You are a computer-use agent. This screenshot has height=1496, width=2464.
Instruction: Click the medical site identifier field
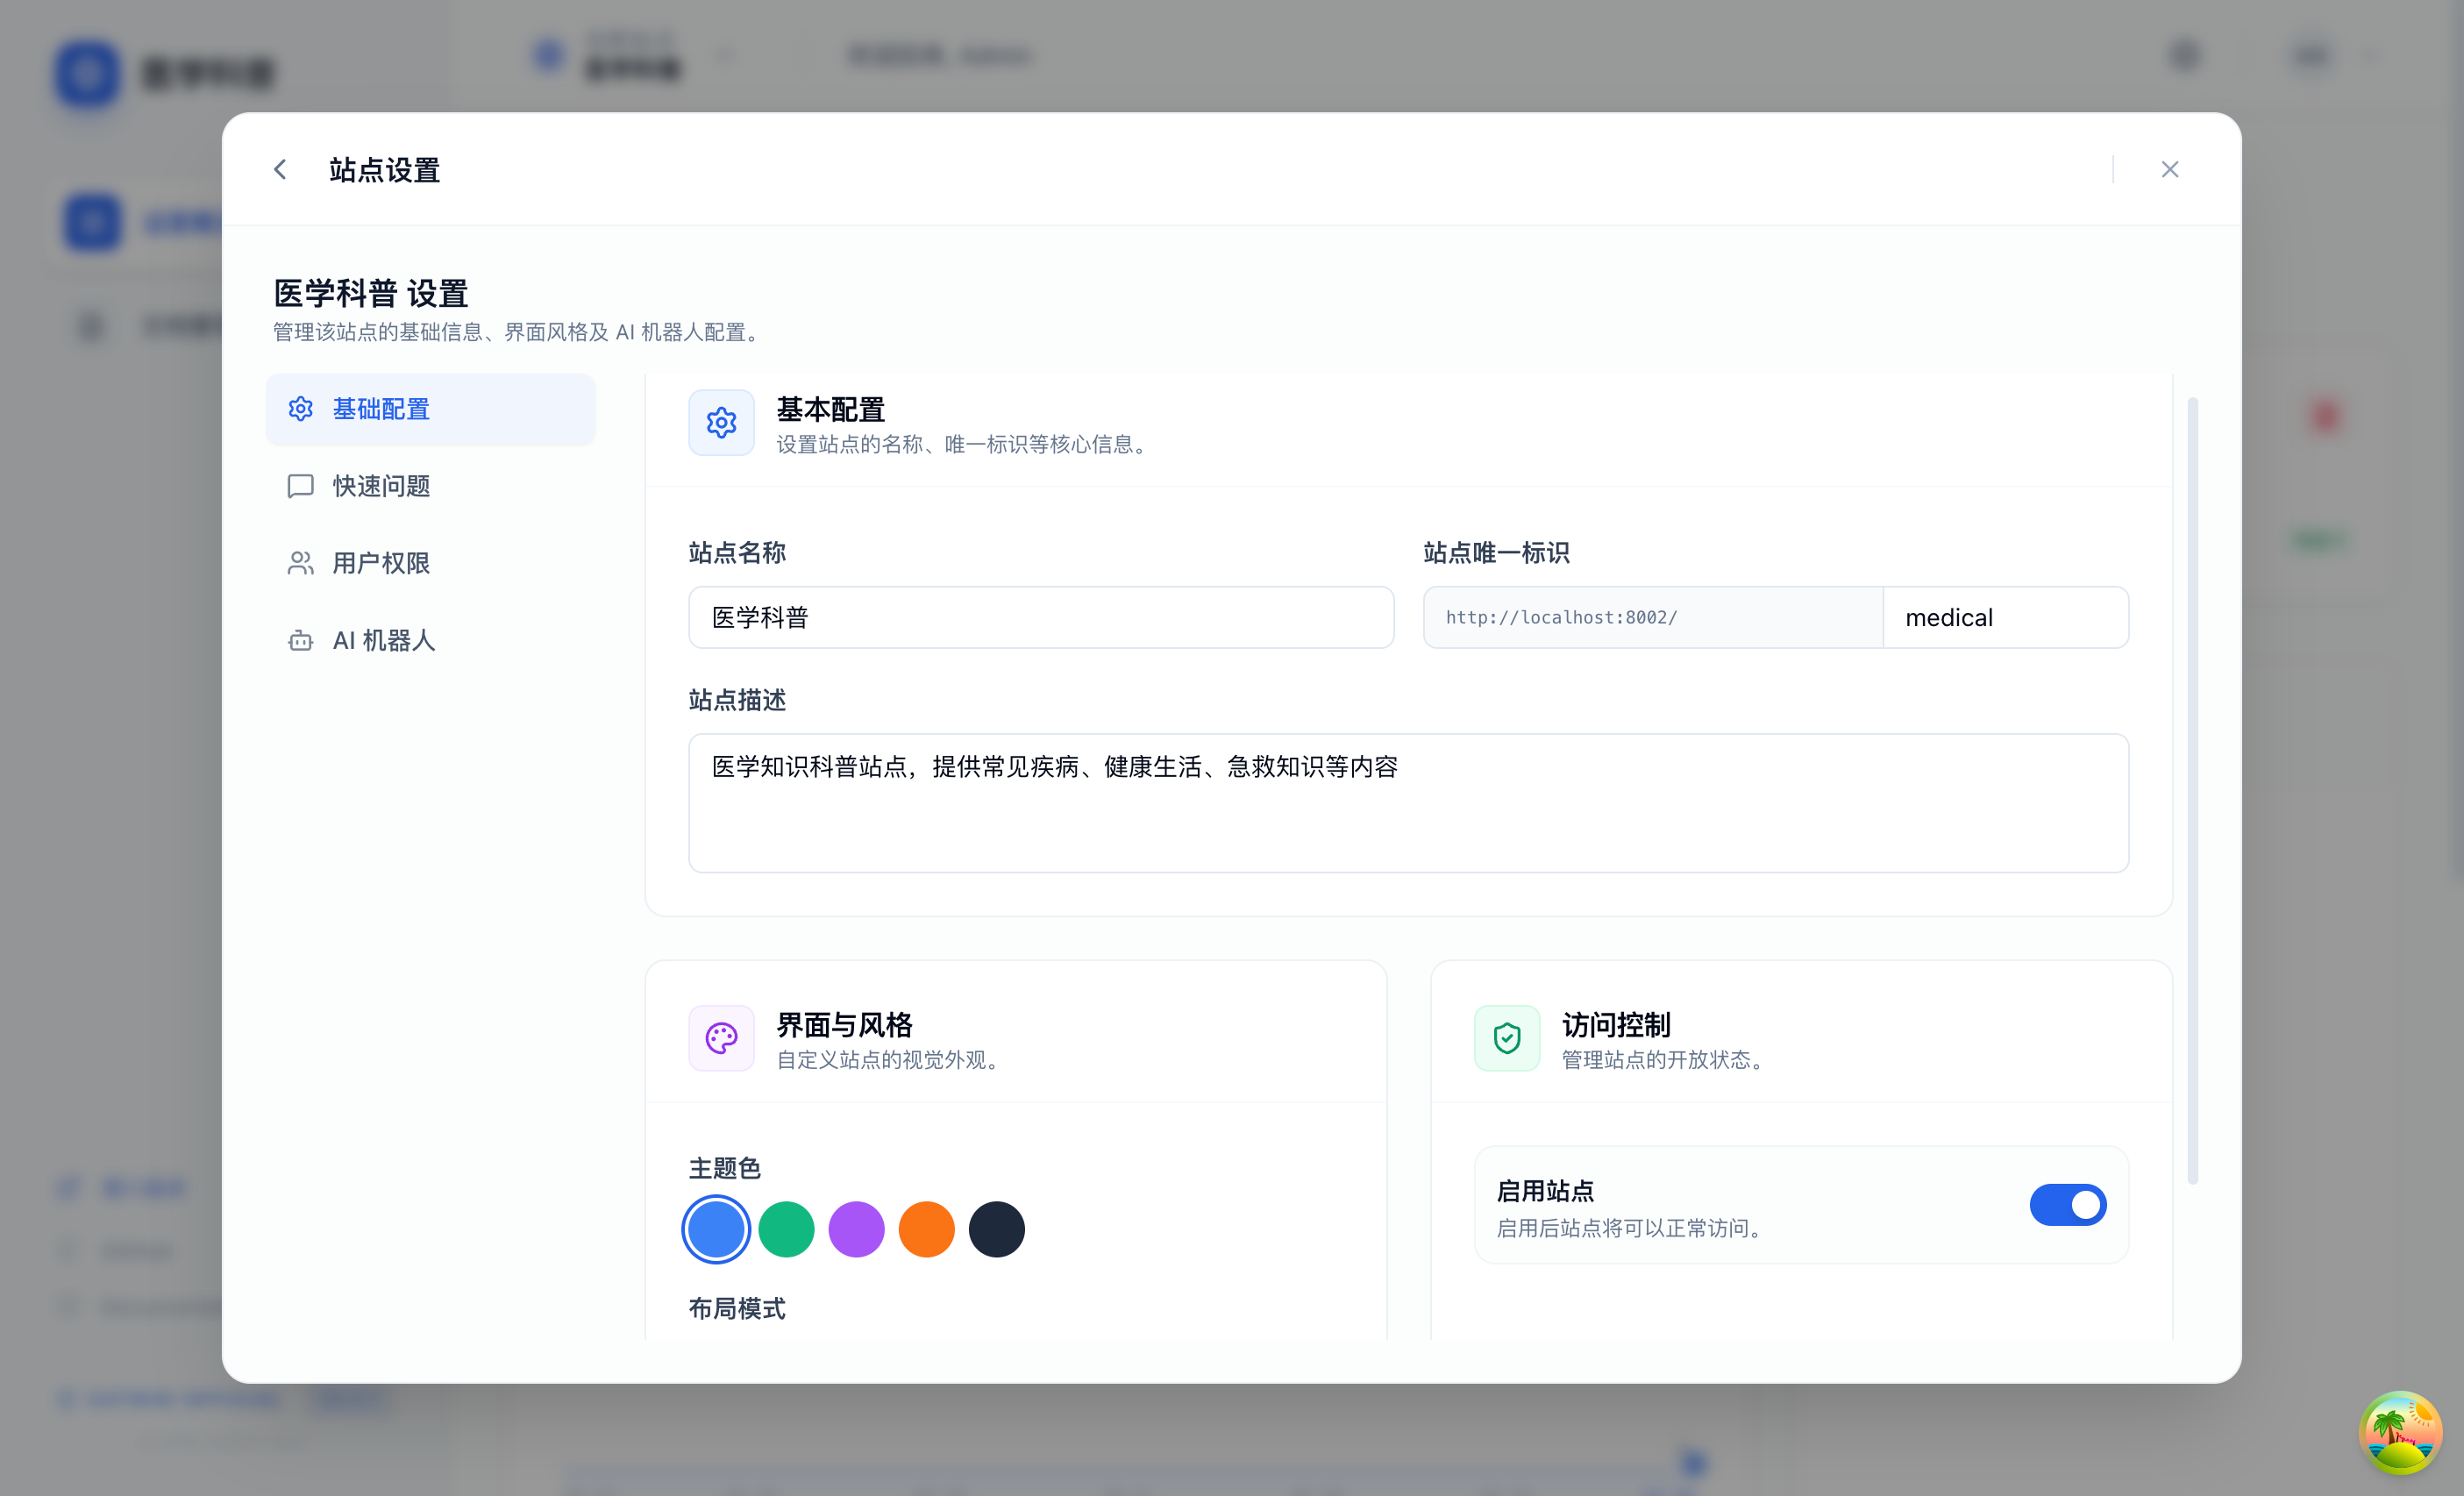tap(2006, 617)
